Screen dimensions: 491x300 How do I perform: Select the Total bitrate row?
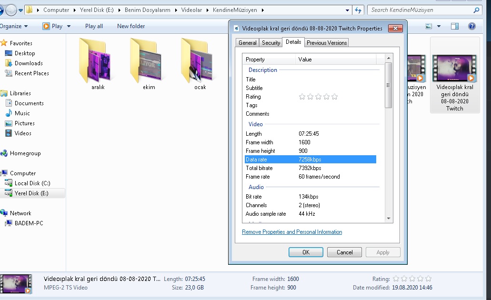(x=310, y=168)
